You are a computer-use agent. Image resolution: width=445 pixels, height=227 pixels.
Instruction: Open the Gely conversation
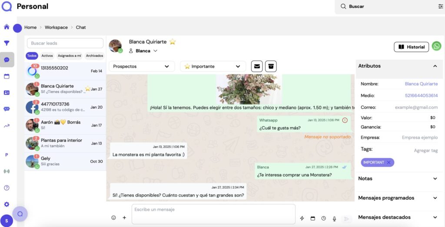point(65,161)
